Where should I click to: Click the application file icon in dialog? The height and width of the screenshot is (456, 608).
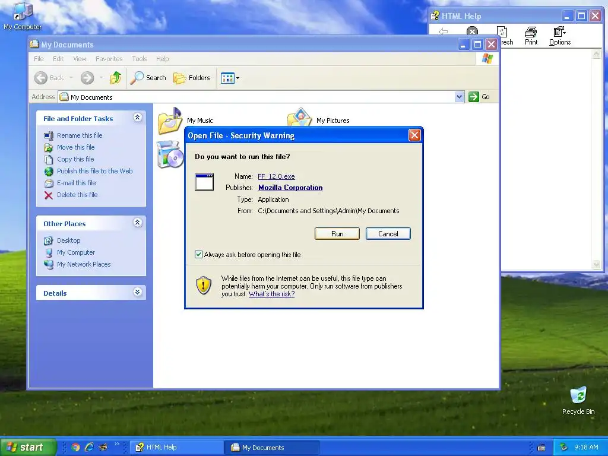pos(204,182)
